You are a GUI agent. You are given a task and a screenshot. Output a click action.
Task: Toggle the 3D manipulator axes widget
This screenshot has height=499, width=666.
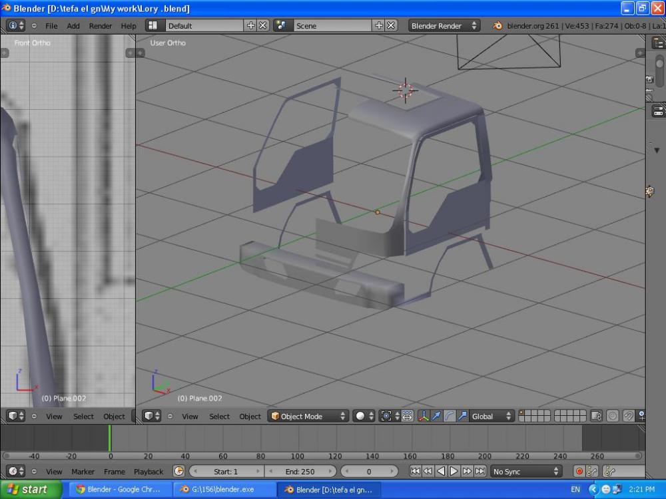coord(424,416)
